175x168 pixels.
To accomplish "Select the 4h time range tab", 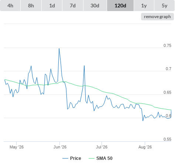I will (10, 6).
